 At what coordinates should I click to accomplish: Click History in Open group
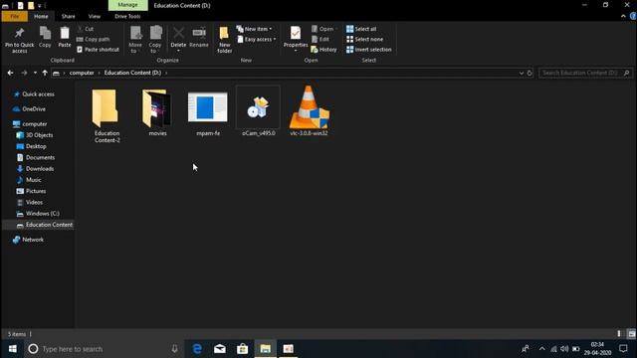(x=323, y=50)
